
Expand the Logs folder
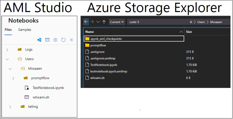click(7, 50)
